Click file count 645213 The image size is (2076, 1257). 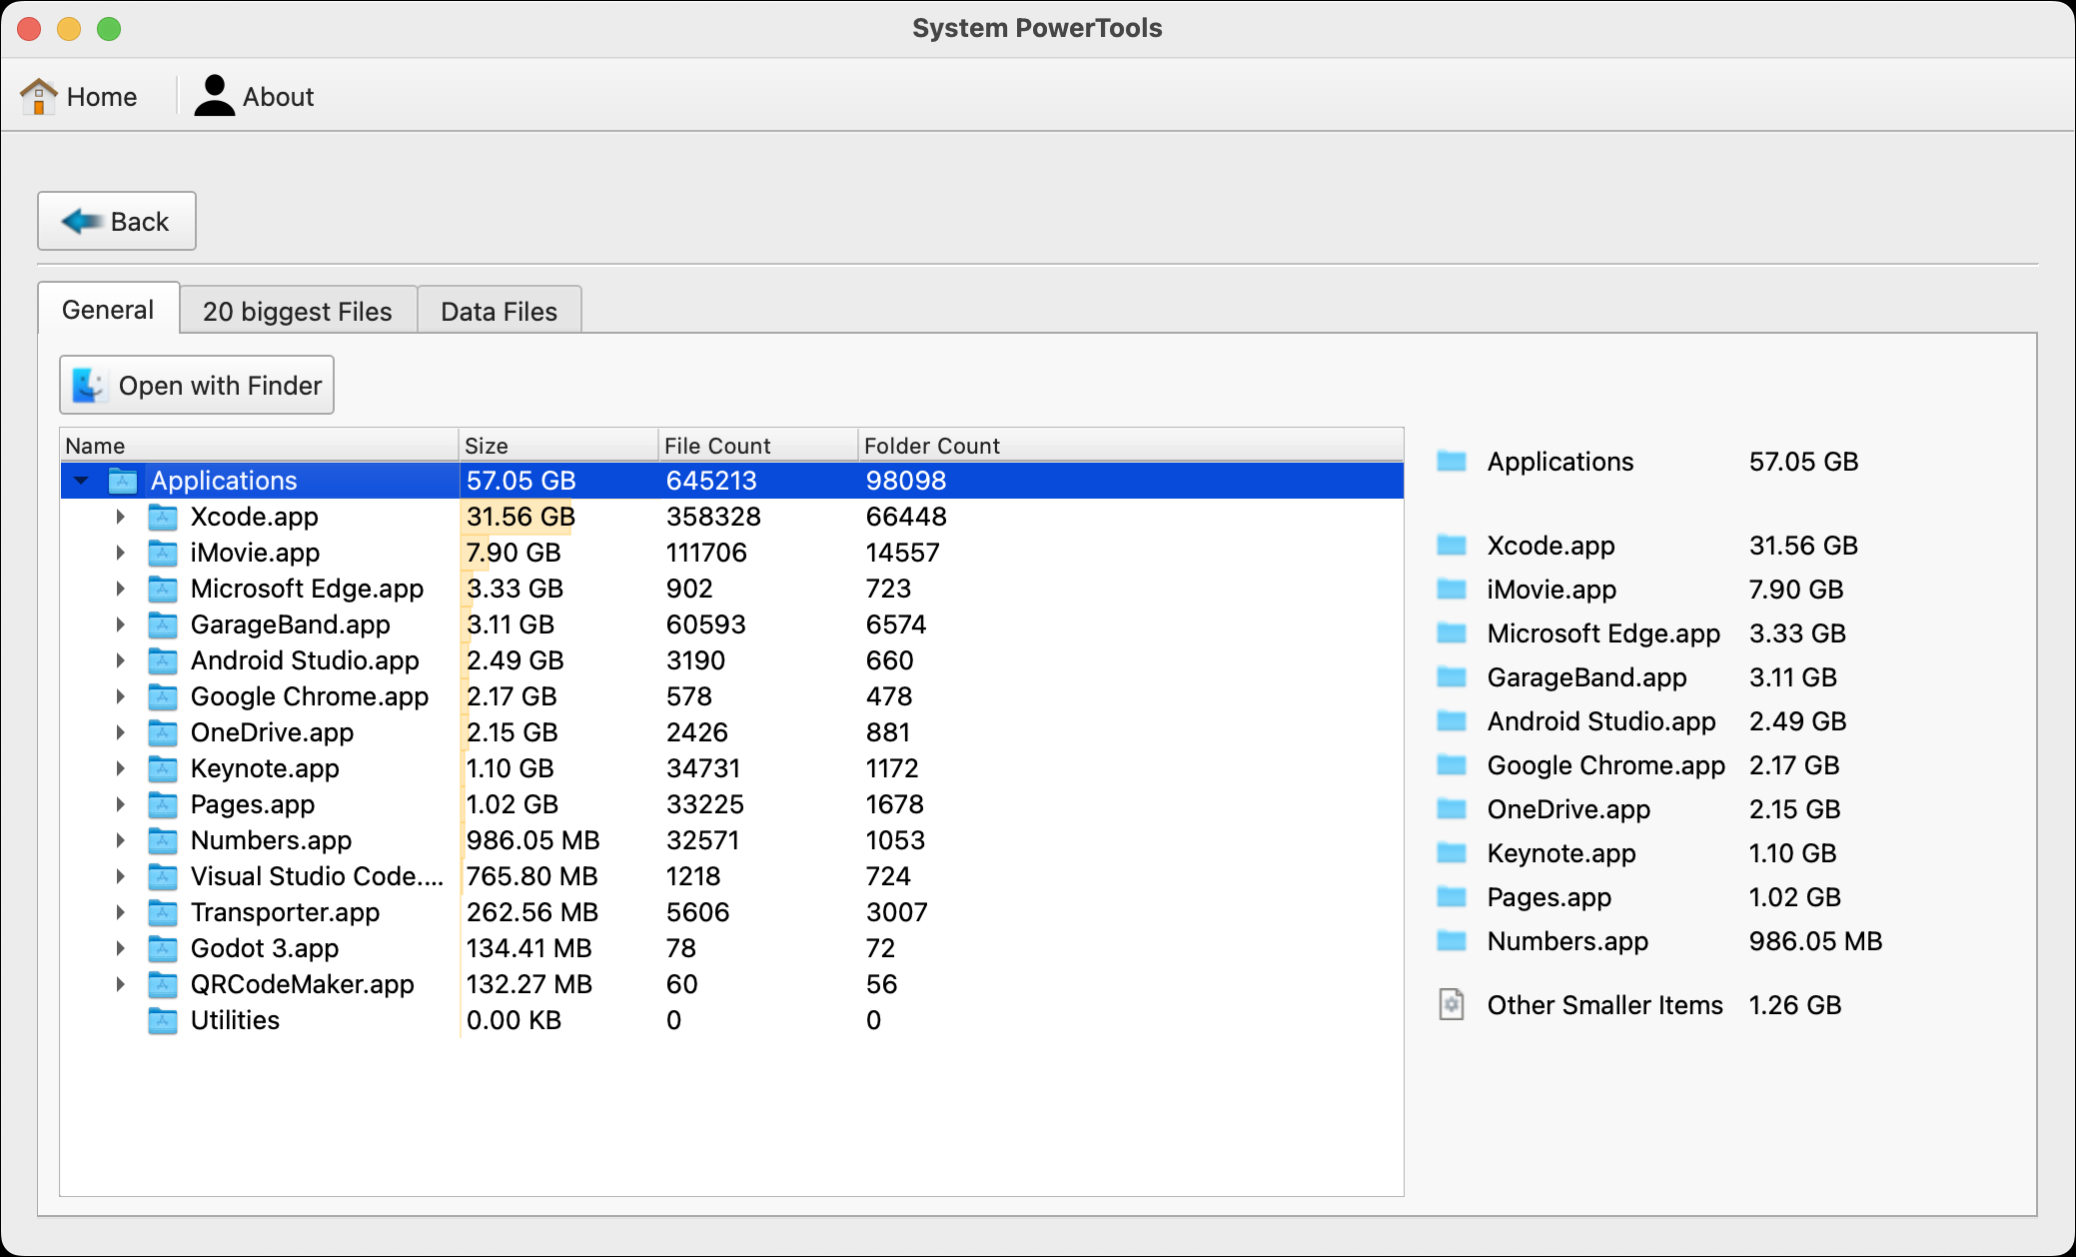(x=711, y=481)
